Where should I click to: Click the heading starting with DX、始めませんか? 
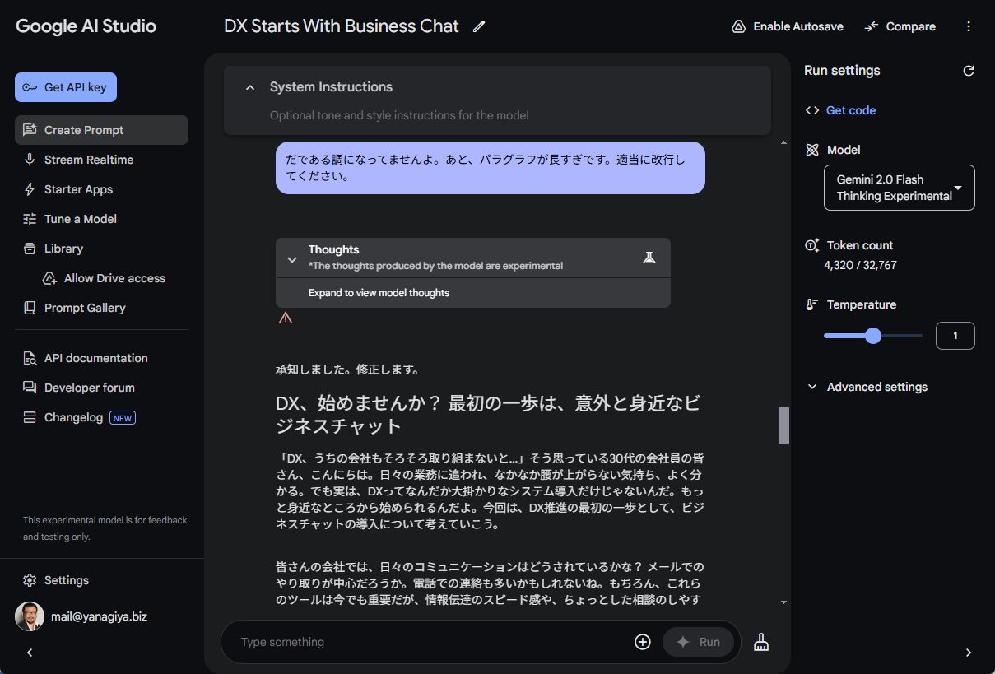pos(488,415)
